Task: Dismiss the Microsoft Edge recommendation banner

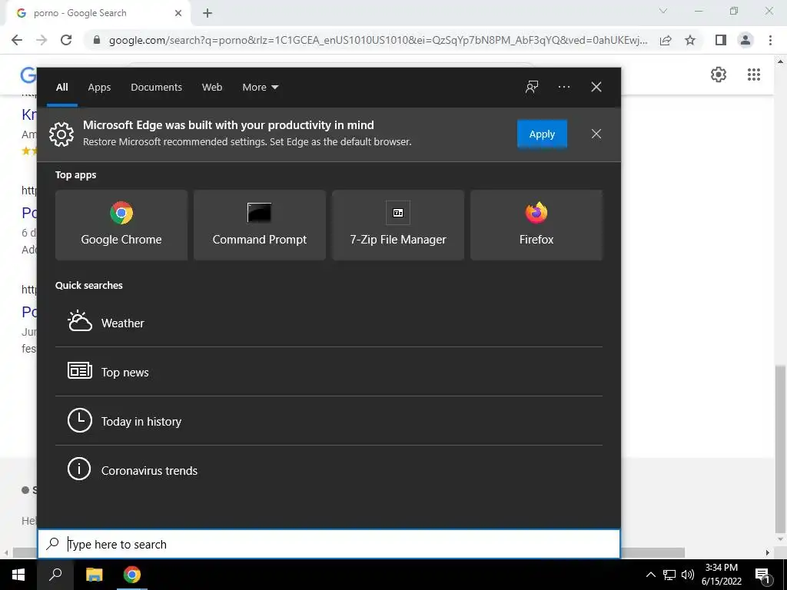Action: tap(596, 134)
